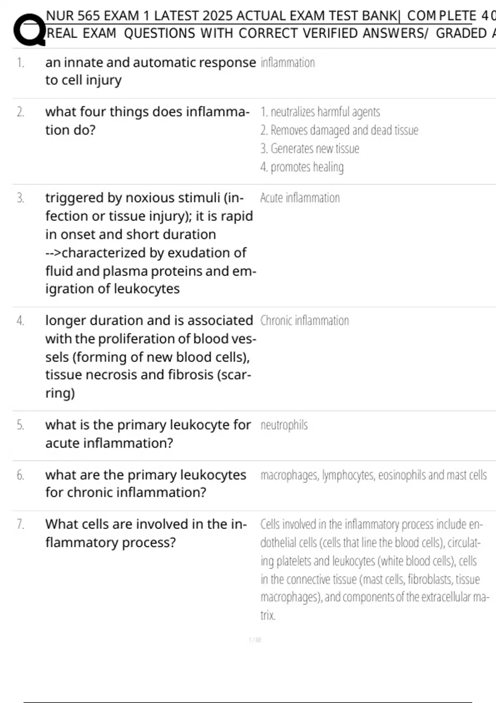This screenshot has width=496, height=703.
Task: Click the page number indicator at bottom
Action: tap(255, 640)
